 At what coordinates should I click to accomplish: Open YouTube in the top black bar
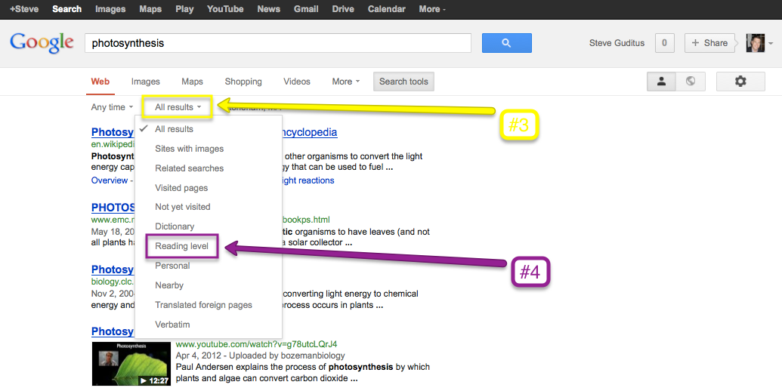point(225,9)
